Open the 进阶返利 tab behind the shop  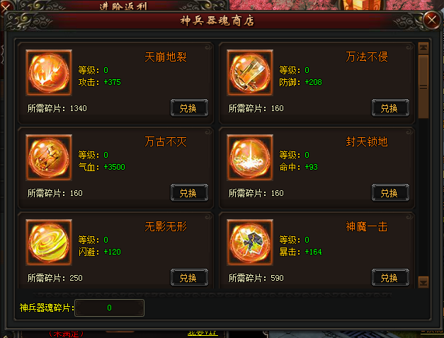[123, 6]
